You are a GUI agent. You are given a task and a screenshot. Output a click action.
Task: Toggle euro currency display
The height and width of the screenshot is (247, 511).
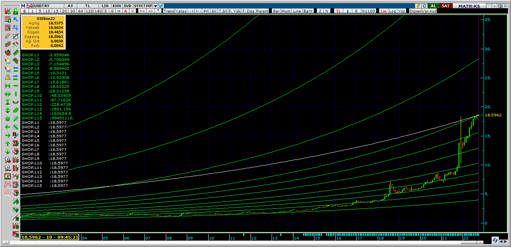click(x=356, y=11)
